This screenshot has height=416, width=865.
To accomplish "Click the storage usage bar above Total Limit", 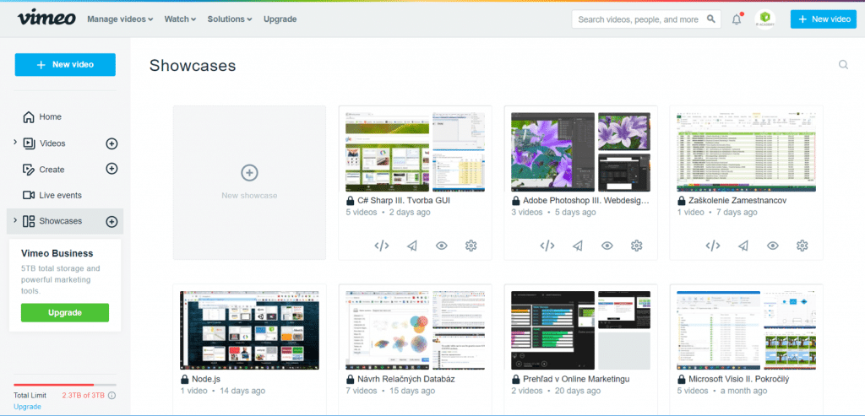I will pos(65,385).
